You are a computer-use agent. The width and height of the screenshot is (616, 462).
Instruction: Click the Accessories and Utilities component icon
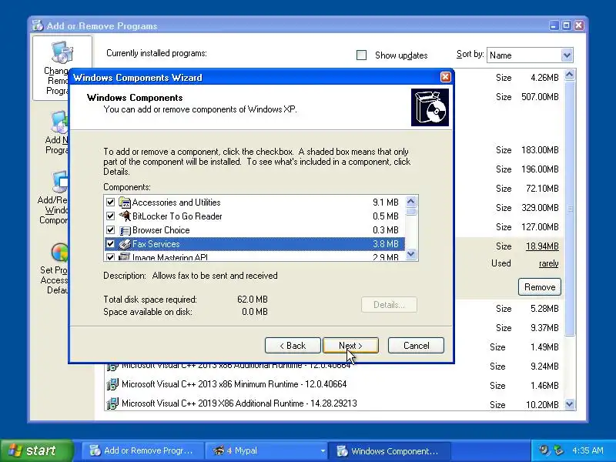125,203
